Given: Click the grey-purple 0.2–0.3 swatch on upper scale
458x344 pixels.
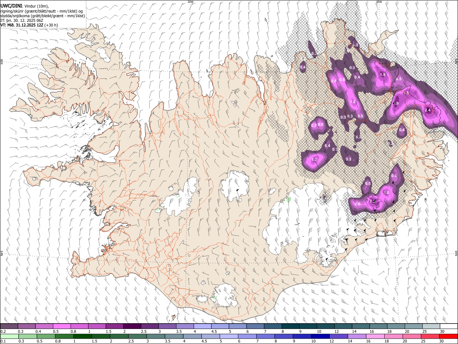Looking at the screenshot, I should coord(9,326).
